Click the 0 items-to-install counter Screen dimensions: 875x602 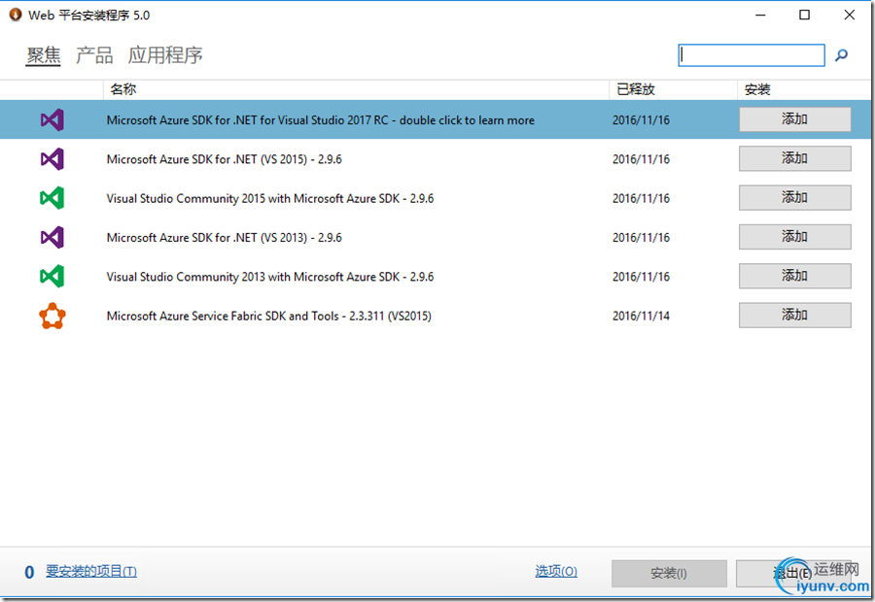click(x=29, y=573)
